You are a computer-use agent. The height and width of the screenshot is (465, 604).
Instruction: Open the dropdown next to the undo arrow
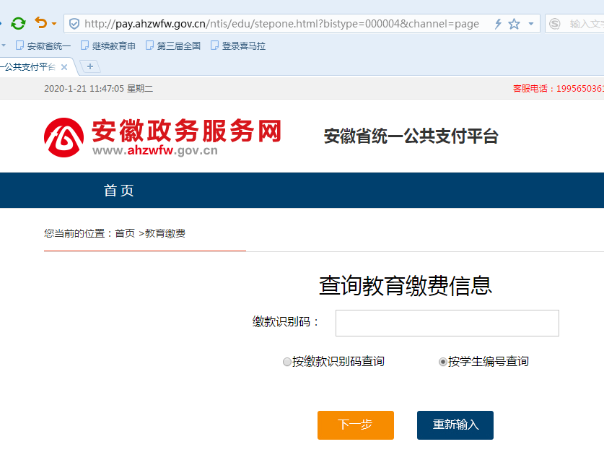coord(54,25)
